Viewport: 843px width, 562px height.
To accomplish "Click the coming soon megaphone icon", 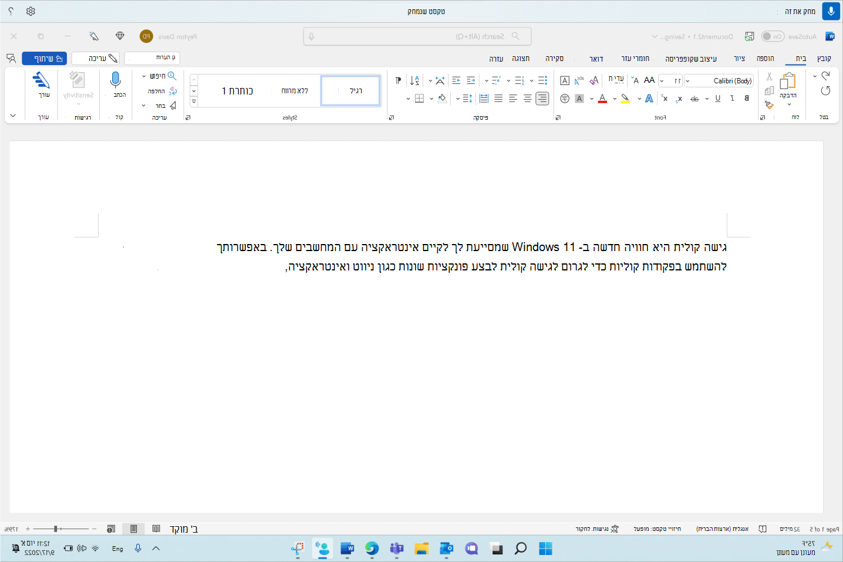I will (94, 36).
